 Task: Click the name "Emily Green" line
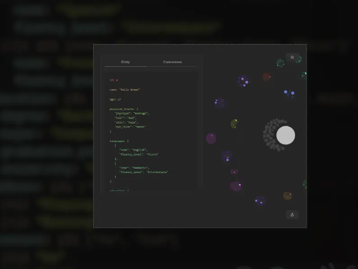pyautogui.click(x=125, y=90)
